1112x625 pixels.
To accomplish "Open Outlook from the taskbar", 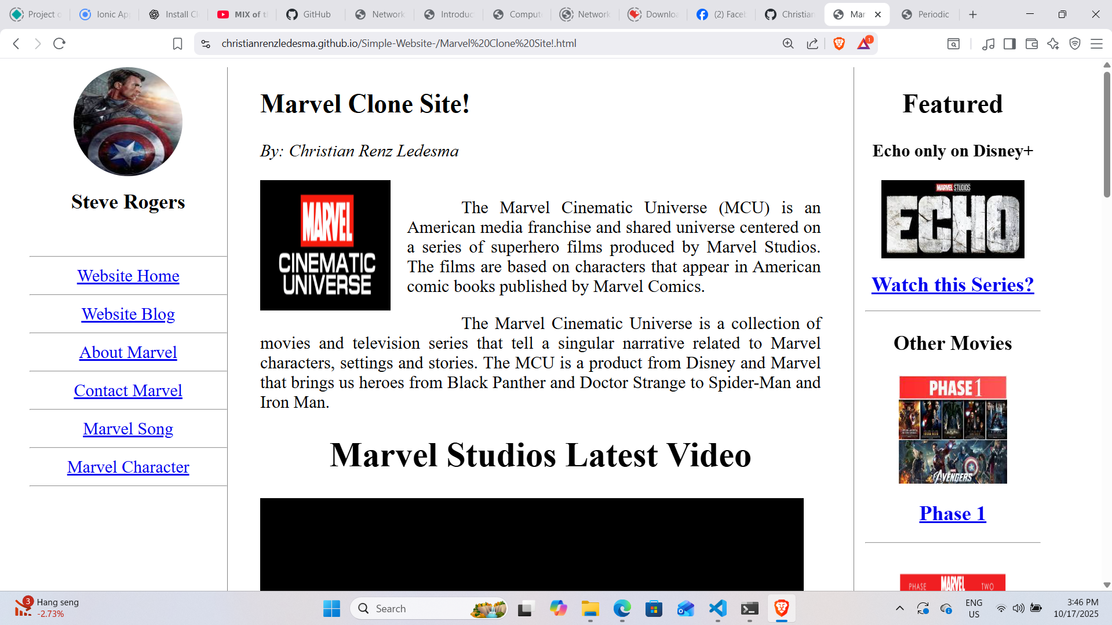I will click(x=686, y=609).
